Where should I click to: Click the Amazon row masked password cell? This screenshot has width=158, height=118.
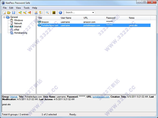click(109, 22)
